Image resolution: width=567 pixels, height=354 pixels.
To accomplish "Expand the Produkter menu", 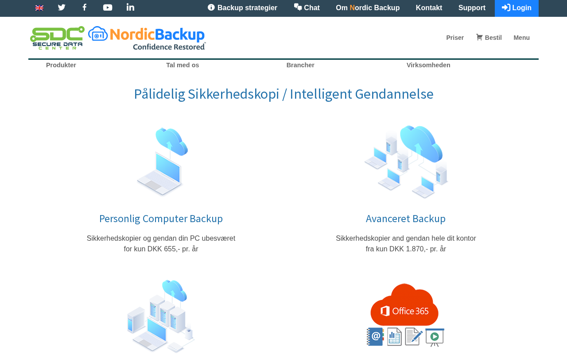I will 61,65.
